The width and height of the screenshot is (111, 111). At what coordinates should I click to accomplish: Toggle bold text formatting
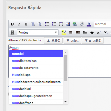click(x=12, y=24)
